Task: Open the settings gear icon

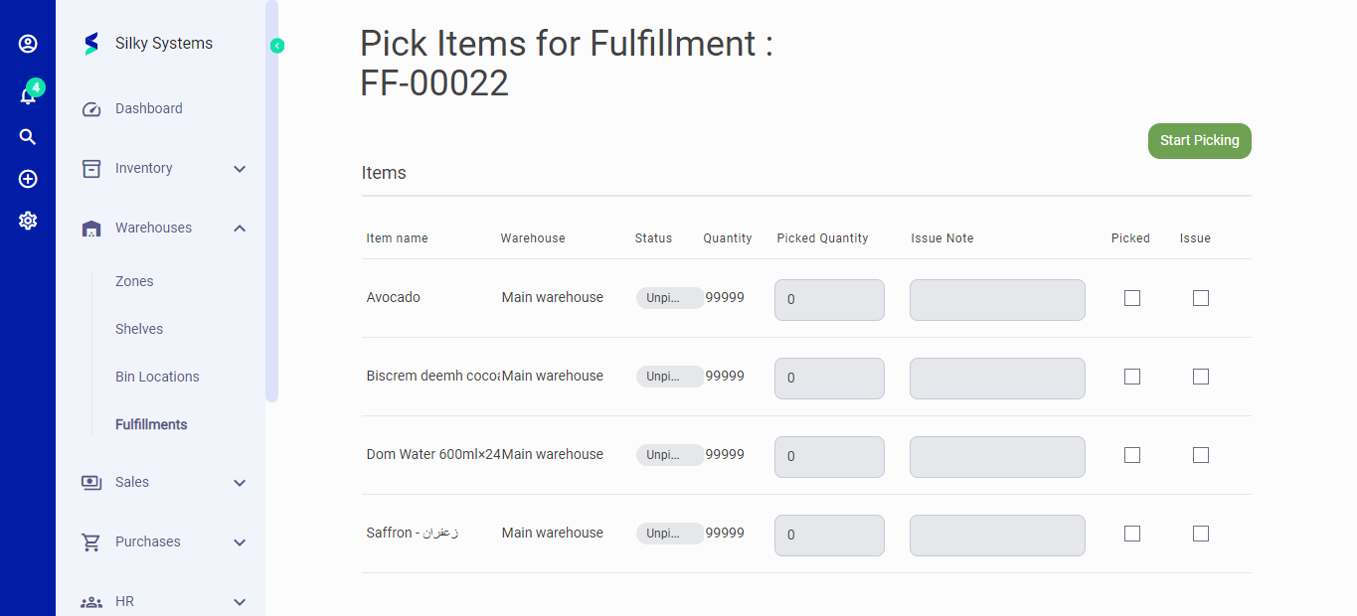Action: click(28, 221)
